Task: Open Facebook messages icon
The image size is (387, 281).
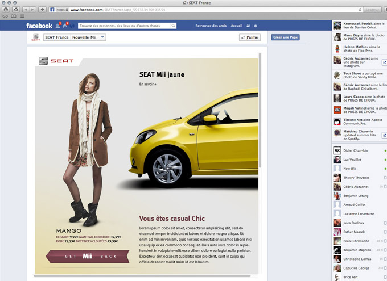Action: point(65,26)
